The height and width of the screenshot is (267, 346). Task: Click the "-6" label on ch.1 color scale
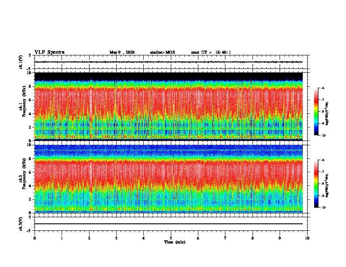pos(322,88)
